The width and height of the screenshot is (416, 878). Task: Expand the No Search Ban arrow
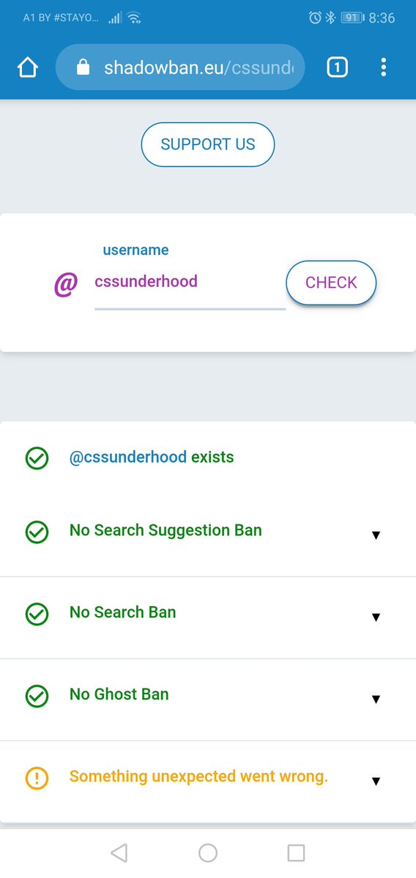pyautogui.click(x=376, y=617)
